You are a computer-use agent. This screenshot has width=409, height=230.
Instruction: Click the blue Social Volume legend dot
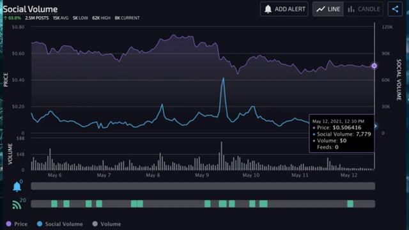pyautogui.click(x=40, y=224)
